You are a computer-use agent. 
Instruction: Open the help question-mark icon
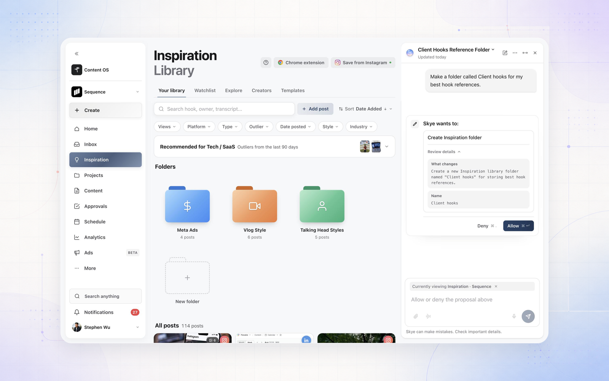(266, 62)
